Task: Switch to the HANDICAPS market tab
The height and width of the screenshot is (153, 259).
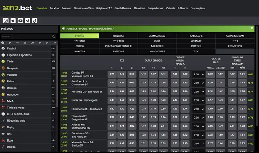Action: point(196,36)
